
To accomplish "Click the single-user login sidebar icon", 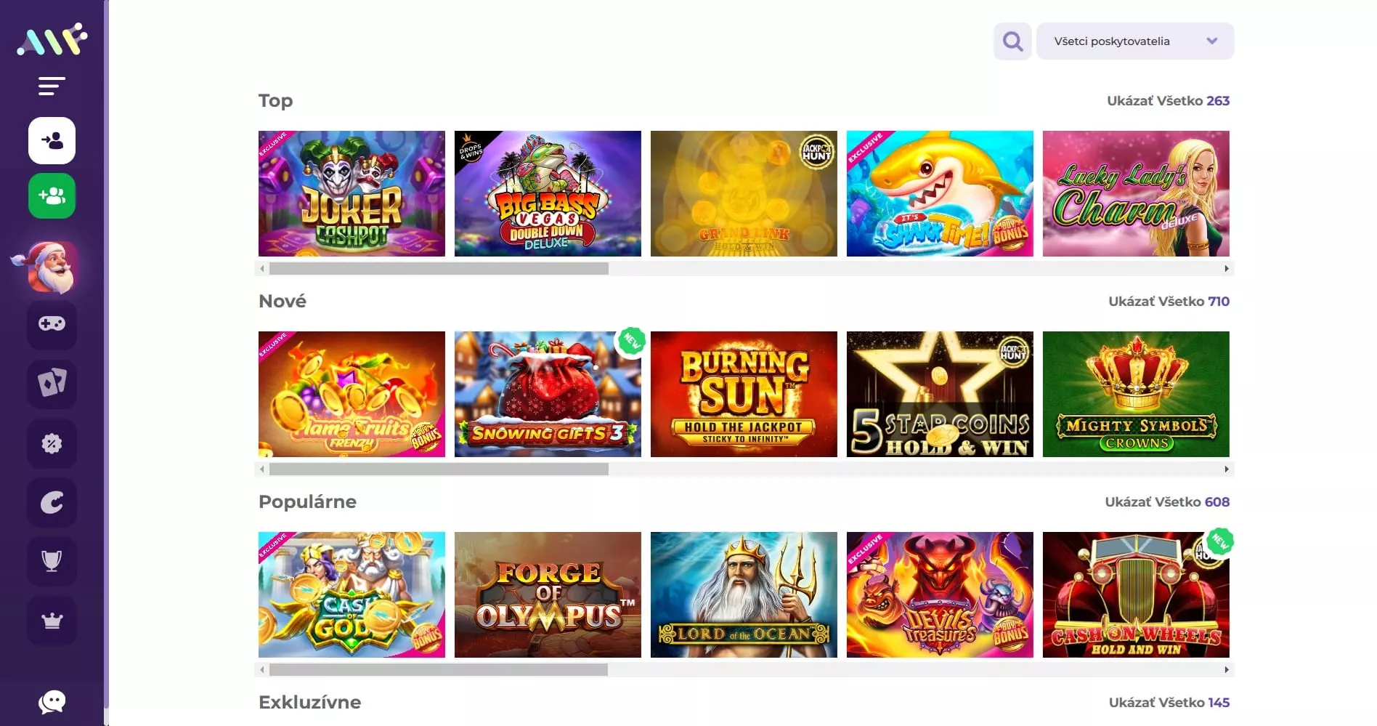I will 52,141.
